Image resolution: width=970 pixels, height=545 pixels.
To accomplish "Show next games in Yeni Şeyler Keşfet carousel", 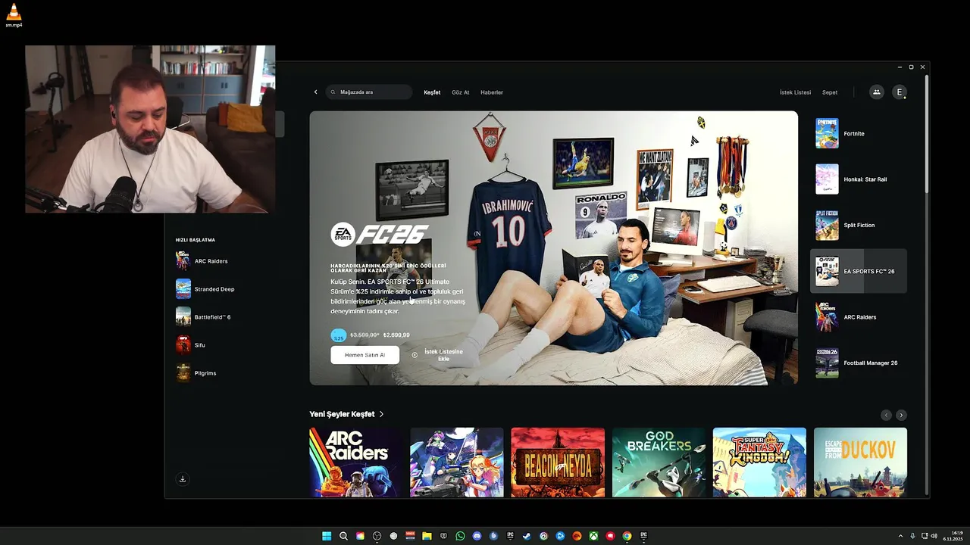I will pyautogui.click(x=901, y=415).
